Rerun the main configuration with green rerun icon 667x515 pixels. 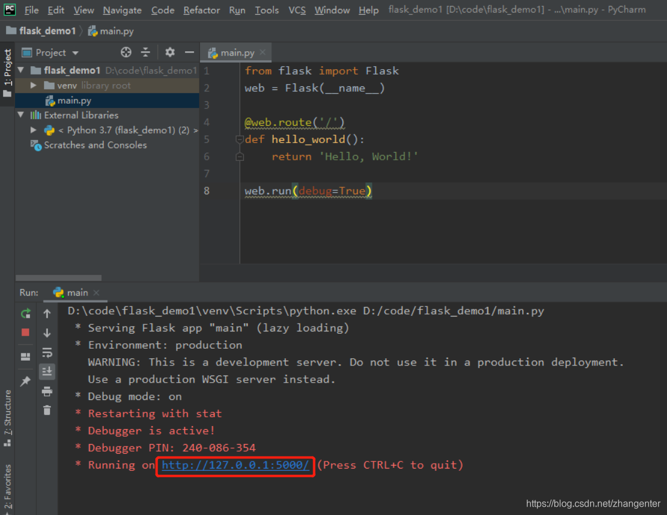tap(26, 314)
